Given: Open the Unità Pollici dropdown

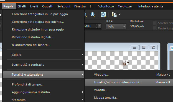Looking at the screenshot, I should coord(116,27).
